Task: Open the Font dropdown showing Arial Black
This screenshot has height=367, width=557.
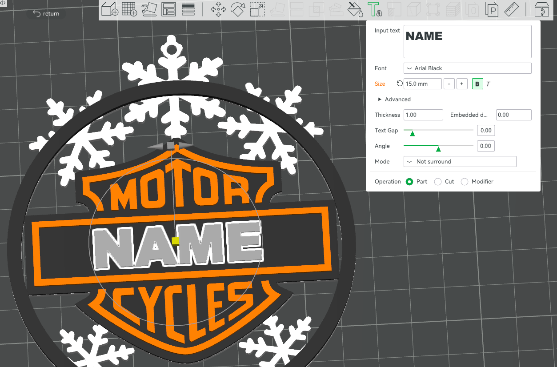Action: tap(468, 68)
